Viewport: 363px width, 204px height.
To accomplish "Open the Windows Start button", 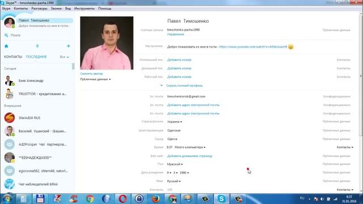I will click(7, 199).
